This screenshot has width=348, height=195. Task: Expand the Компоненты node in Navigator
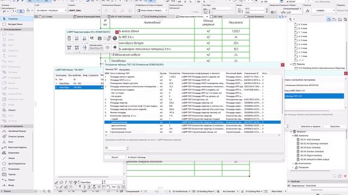(293, 164)
